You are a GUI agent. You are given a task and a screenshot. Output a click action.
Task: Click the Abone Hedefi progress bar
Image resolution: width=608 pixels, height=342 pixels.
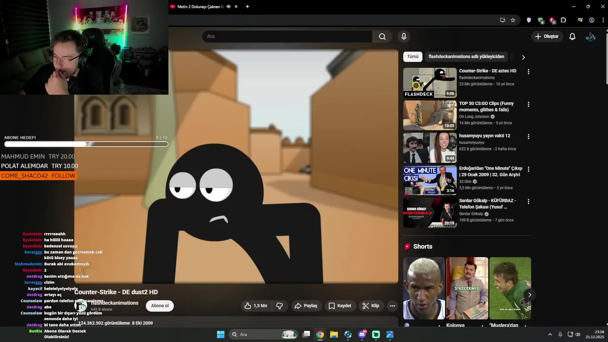86,144
